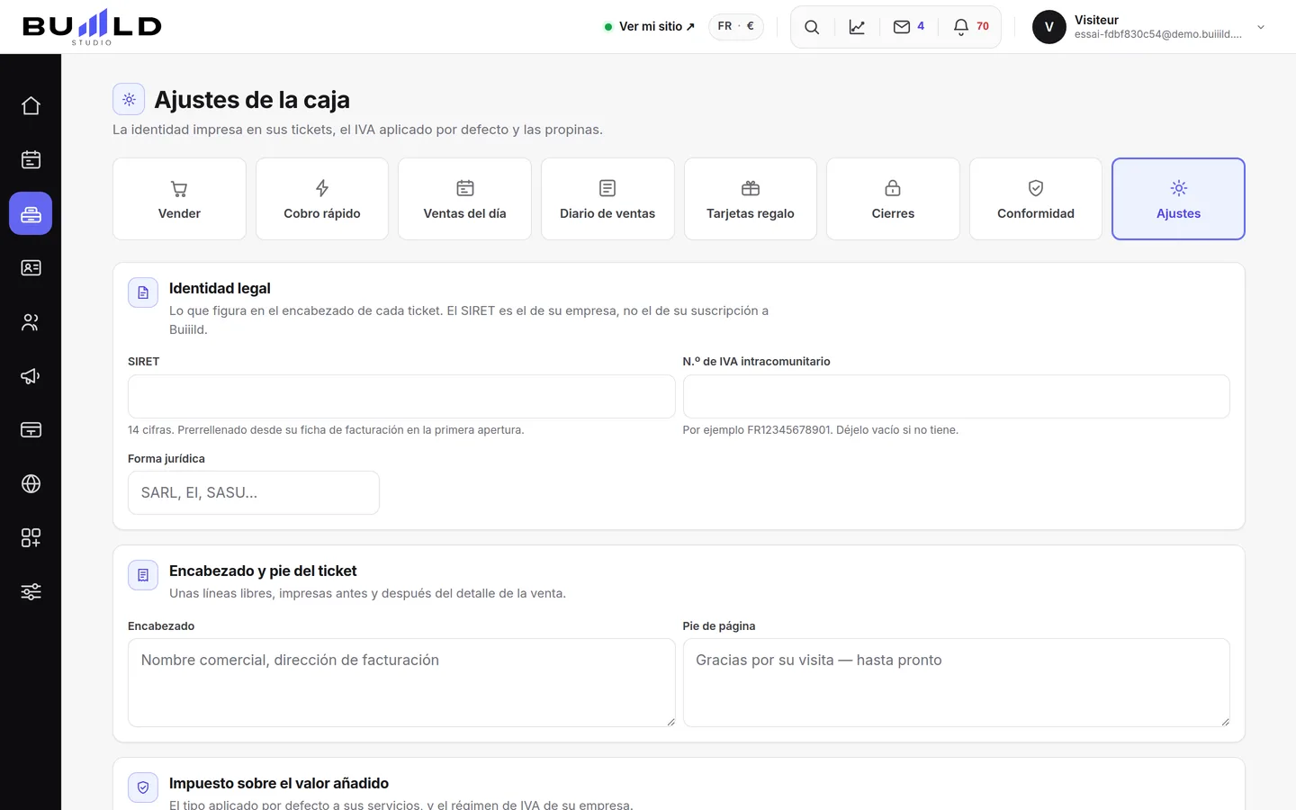Image resolution: width=1296 pixels, height=810 pixels.
Task: Click the email essai-fdbf830c54@demo address text
Action: [1158, 34]
